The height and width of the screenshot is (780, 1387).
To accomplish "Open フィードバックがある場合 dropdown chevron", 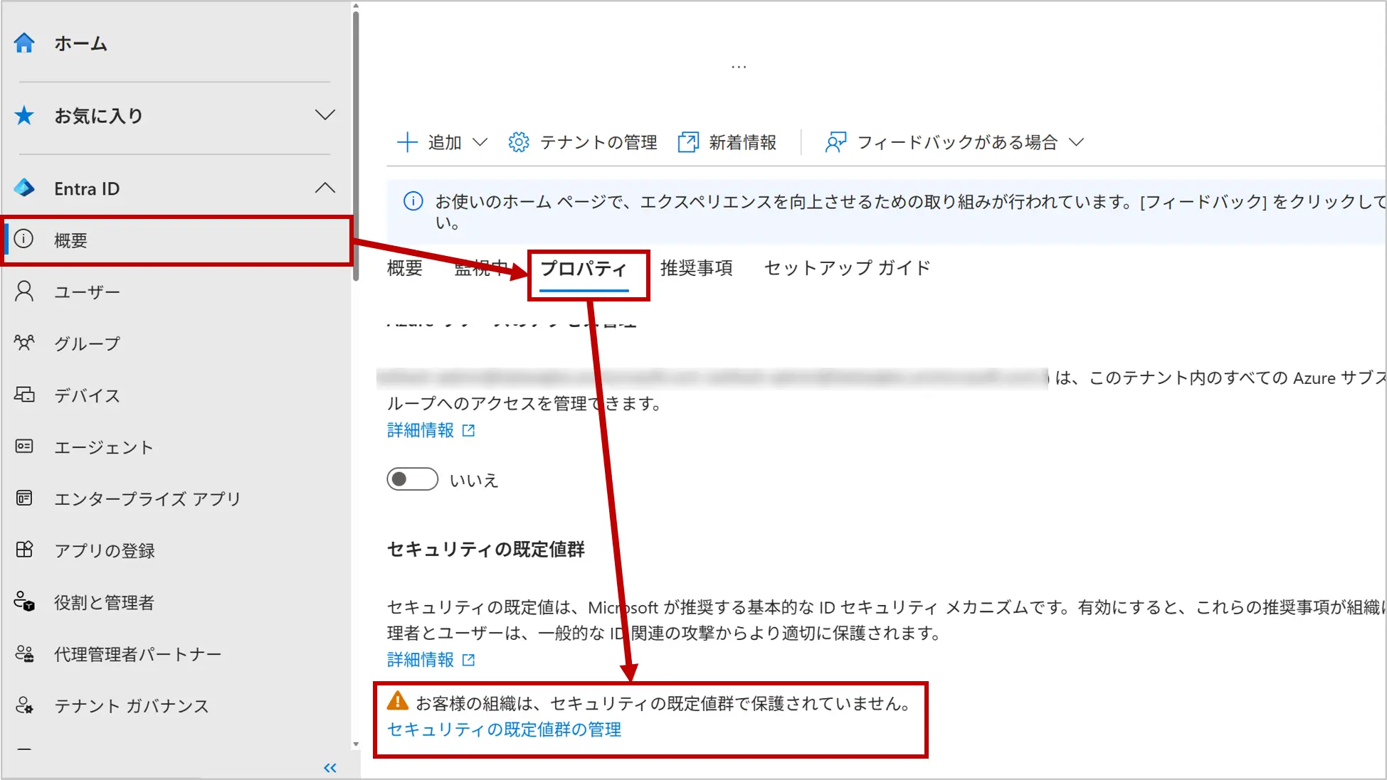I will (1077, 142).
